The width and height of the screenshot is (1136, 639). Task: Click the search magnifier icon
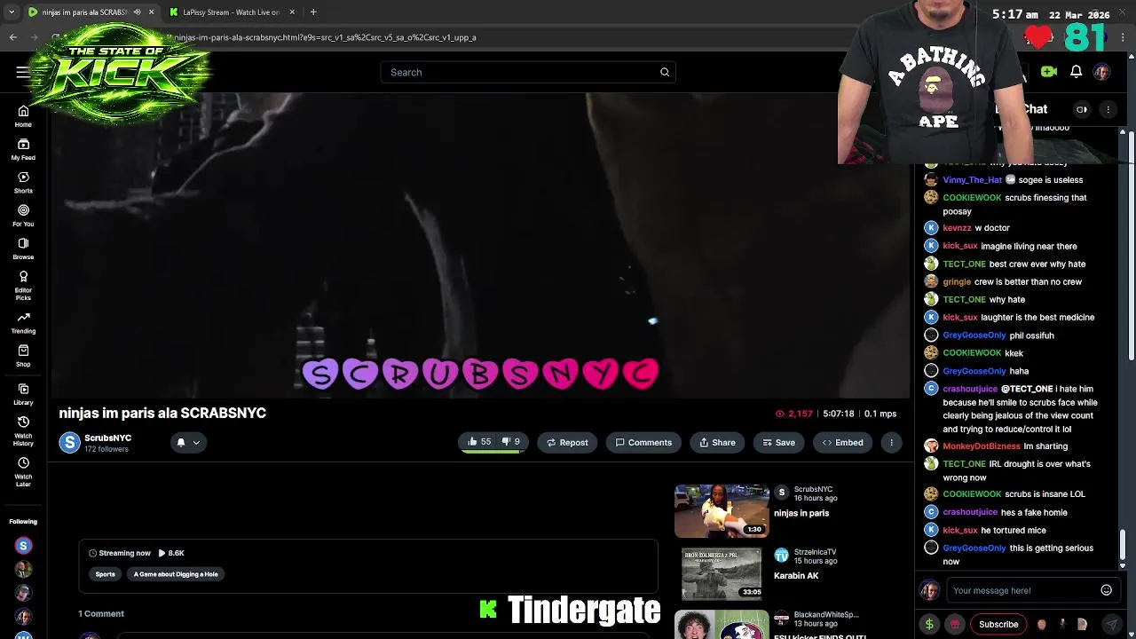(665, 73)
